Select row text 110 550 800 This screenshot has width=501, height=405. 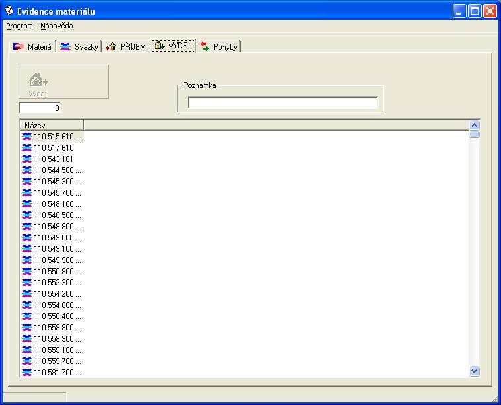[58, 272]
